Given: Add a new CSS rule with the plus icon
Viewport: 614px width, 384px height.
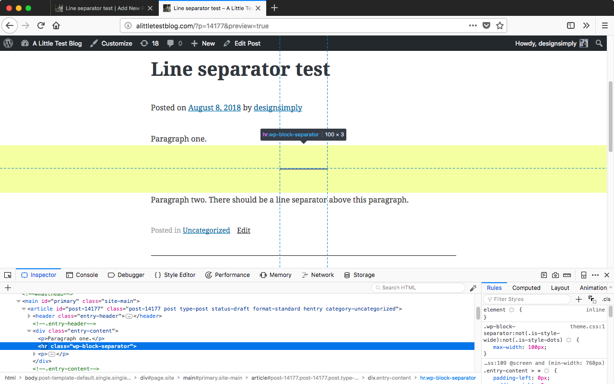Looking at the screenshot, I should point(579,299).
